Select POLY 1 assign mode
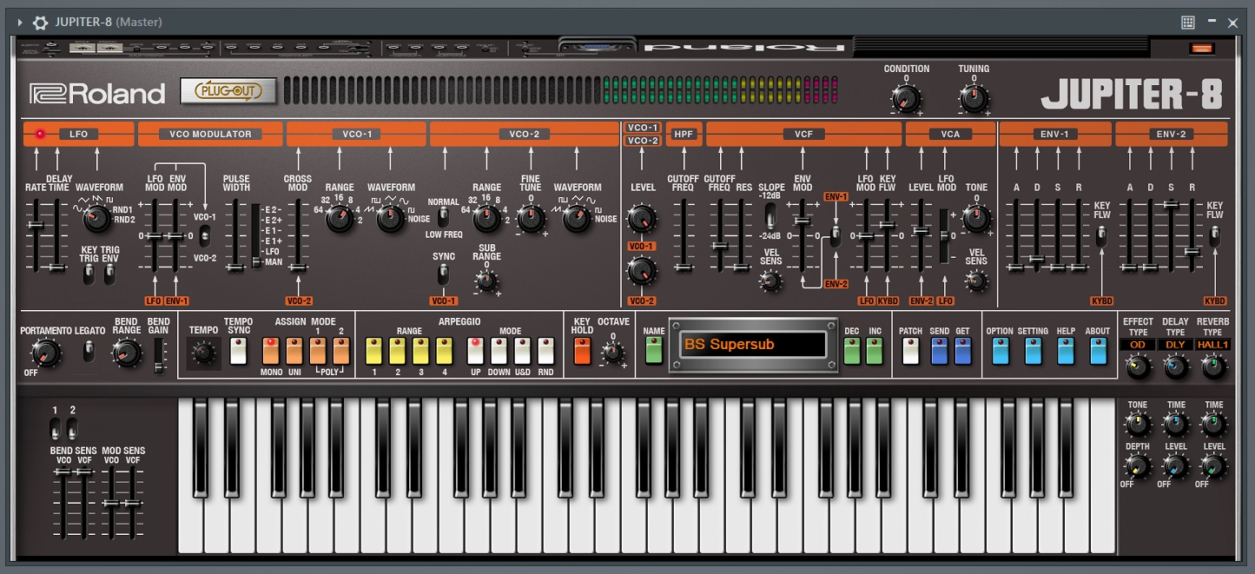1255x574 pixels. (x=318, y=351)
